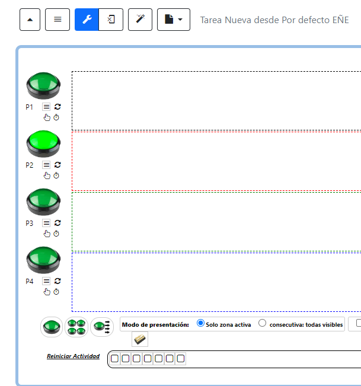Viewport: 361px width, 386px height.
Task: Select the 'Solo zona activa' radio option
Action: 200,323
